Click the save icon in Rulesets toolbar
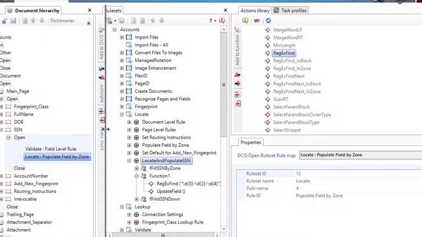Image resolution: width=422 pixels, height=237 pixels. click(x=121, y=20)
